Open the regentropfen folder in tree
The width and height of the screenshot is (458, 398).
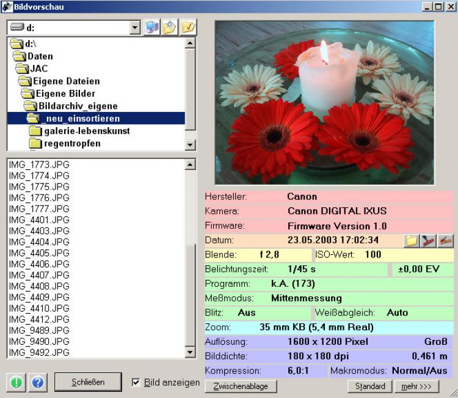pos(72,144)
